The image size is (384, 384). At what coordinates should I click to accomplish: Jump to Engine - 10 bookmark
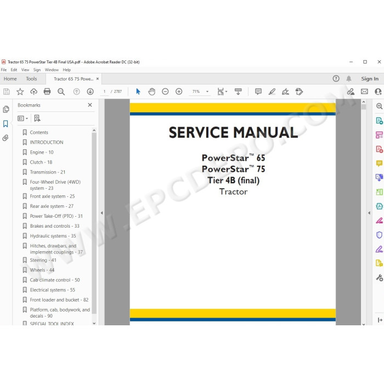pos(42,153)
